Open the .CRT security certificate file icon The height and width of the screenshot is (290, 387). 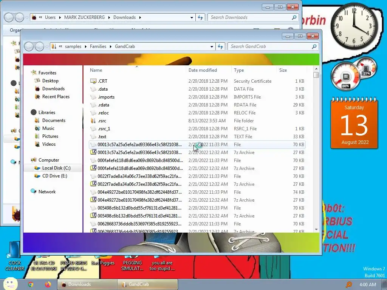93,81
